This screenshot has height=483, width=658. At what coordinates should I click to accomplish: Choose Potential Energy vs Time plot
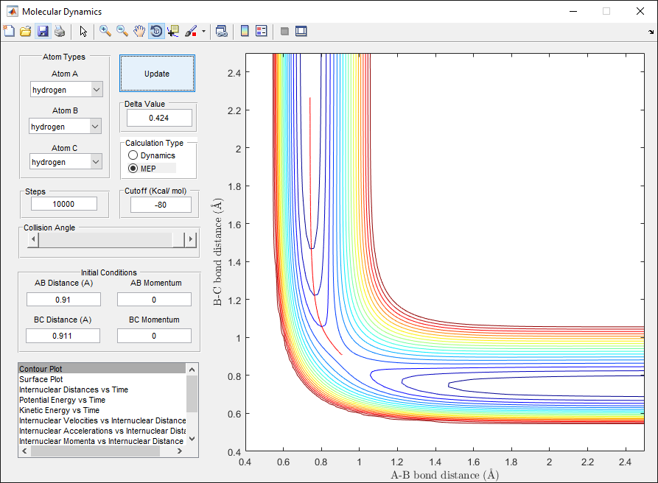point(62,400)
